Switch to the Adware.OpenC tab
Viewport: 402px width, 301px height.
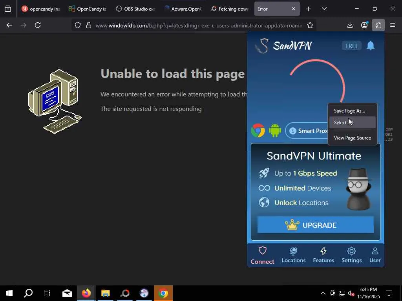point(182,9)
